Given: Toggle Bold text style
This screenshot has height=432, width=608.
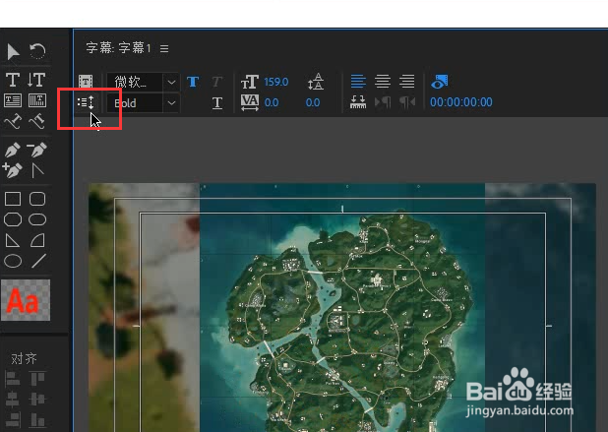Looking at the screenshot, I should click(193, 82).
